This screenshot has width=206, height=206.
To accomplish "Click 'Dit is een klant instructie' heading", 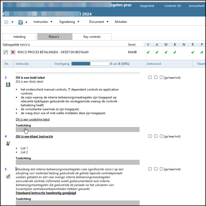I will coord(34,136).
